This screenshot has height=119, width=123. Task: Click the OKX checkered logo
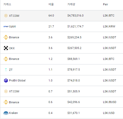tap(6, 48)
